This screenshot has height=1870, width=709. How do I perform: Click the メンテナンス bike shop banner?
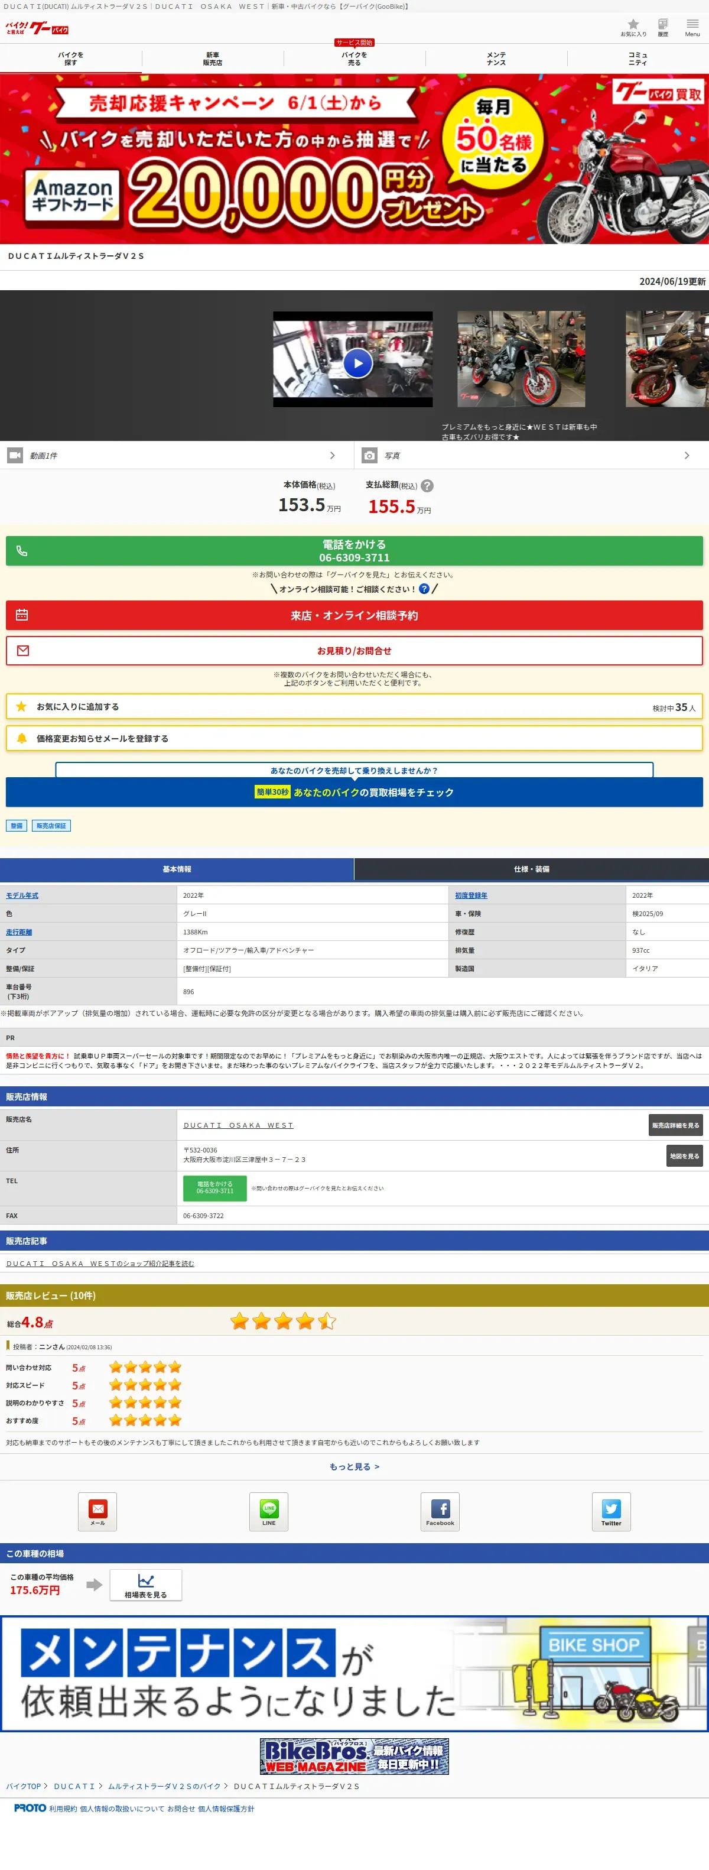354,1673
